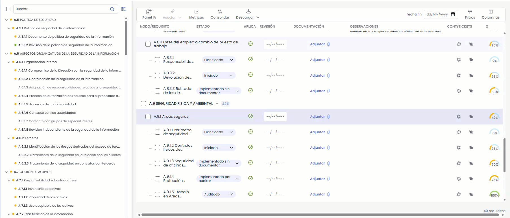
Task: Select the A.9 Seguridad Física checkbox
Action: (x=143, y=104)
